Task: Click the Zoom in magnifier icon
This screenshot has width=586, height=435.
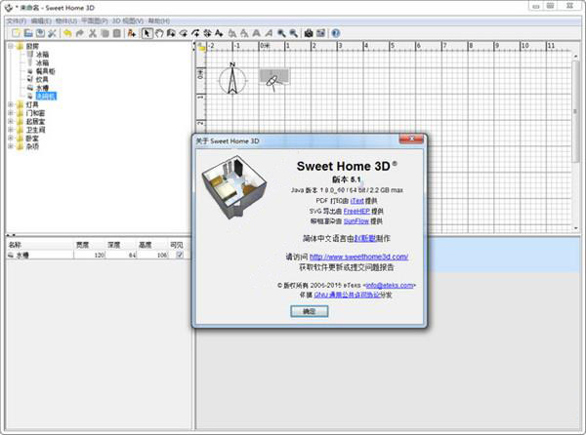Action: (281, 33)
